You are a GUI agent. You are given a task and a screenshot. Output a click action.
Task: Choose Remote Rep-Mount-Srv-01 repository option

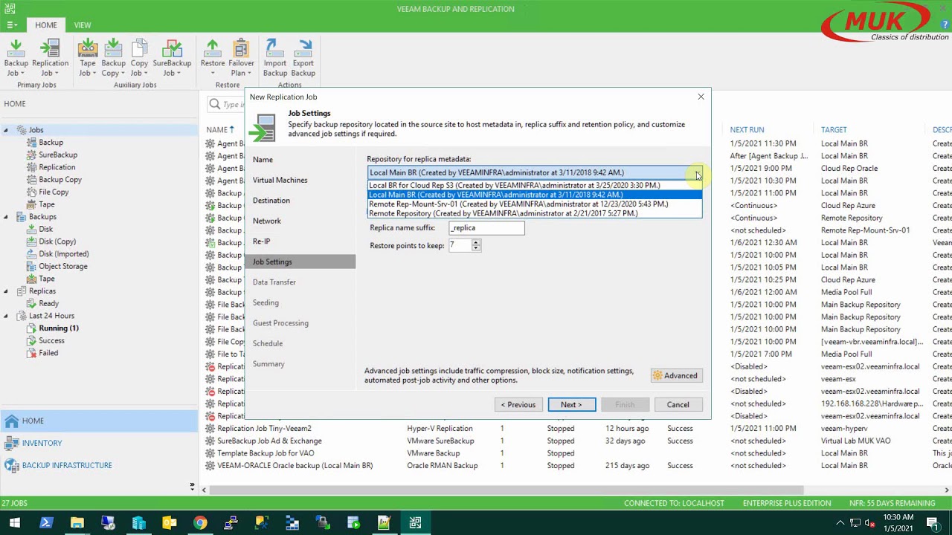coord(535,204)
